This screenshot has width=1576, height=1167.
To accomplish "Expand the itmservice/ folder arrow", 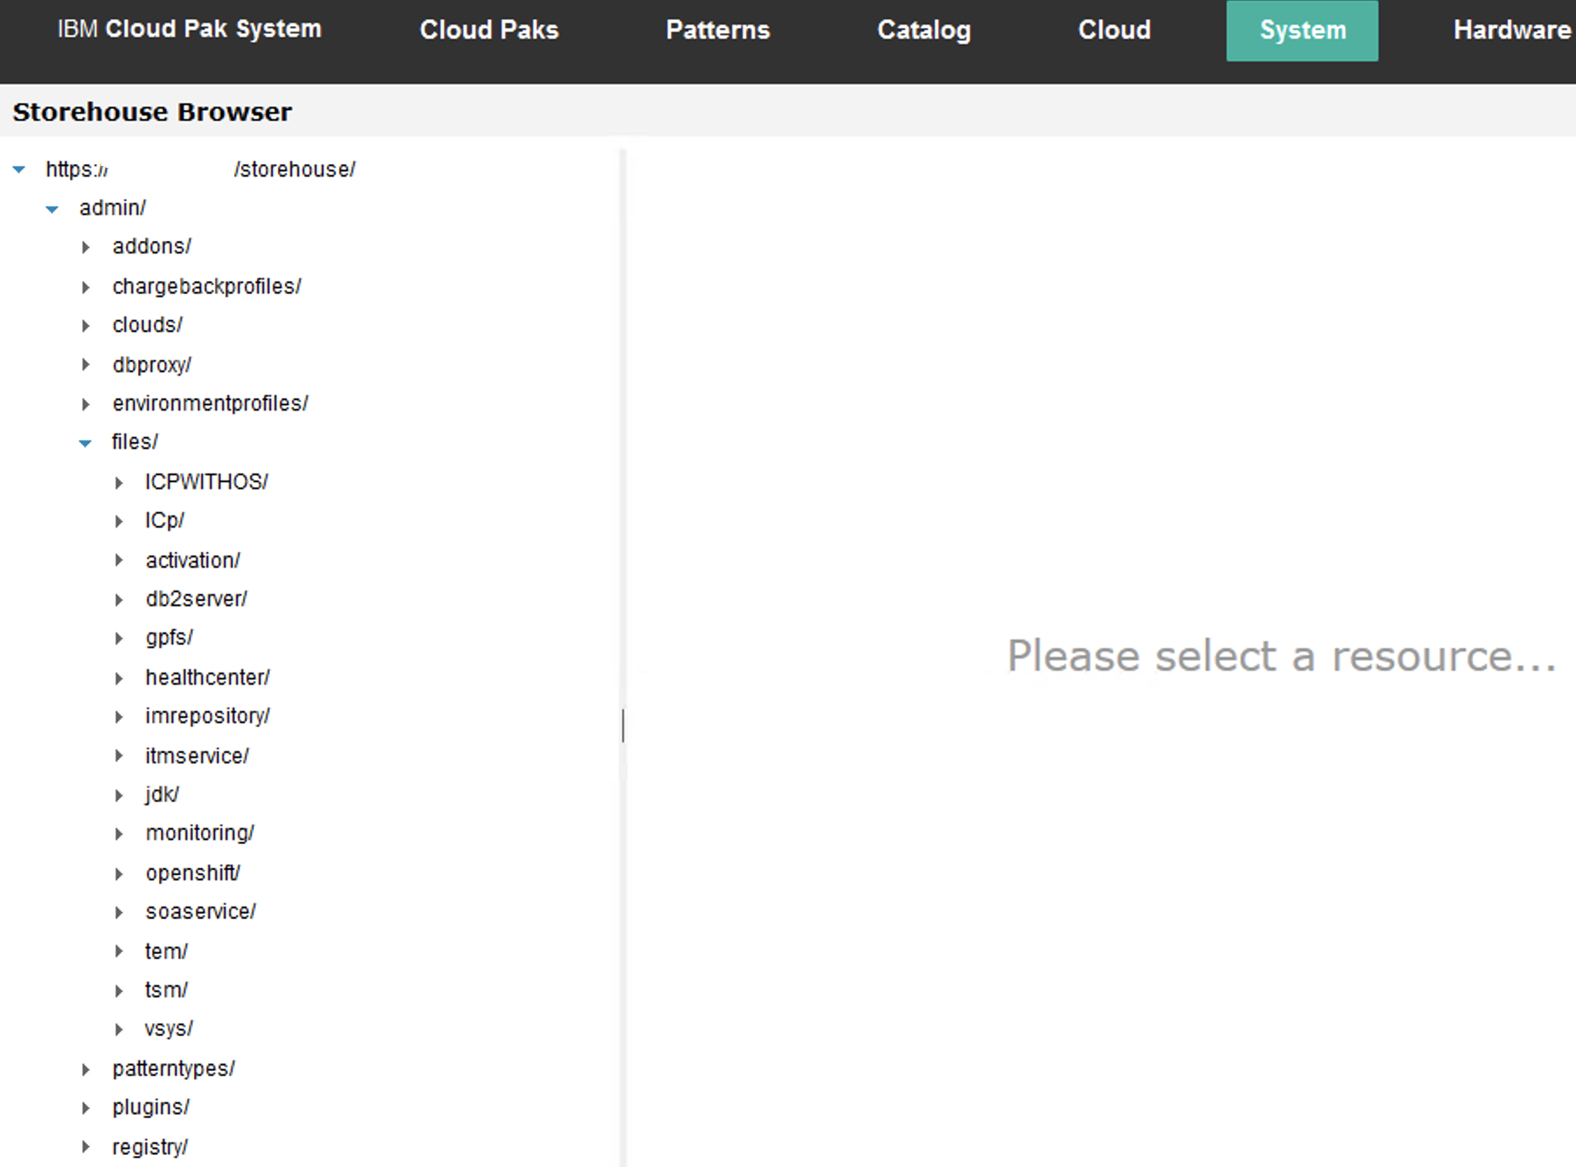I will pyautogui.click(x=119, y=756).
